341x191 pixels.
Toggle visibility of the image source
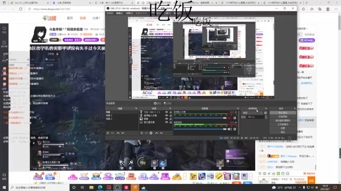coord(167,119)
